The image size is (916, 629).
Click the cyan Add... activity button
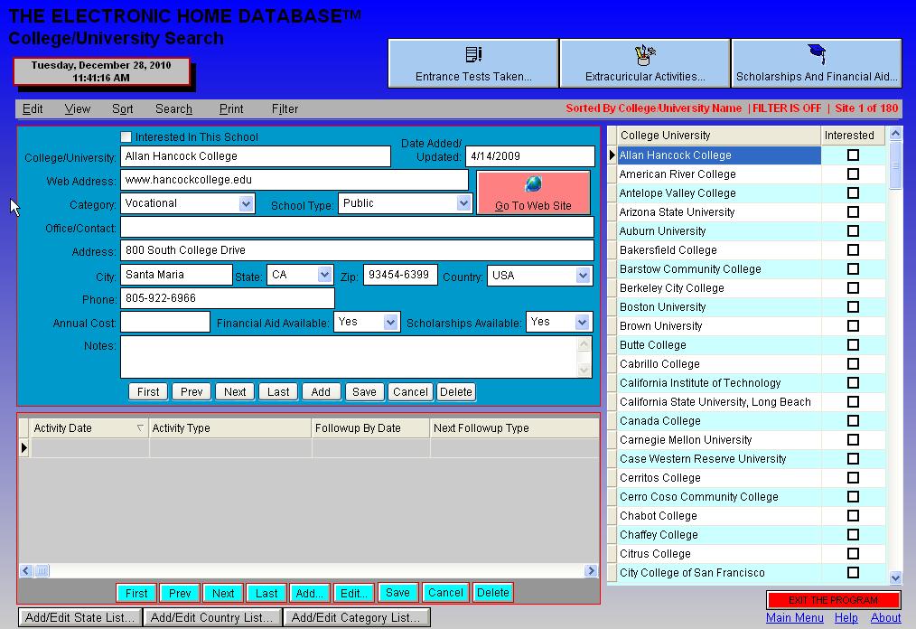pos(310,593)
